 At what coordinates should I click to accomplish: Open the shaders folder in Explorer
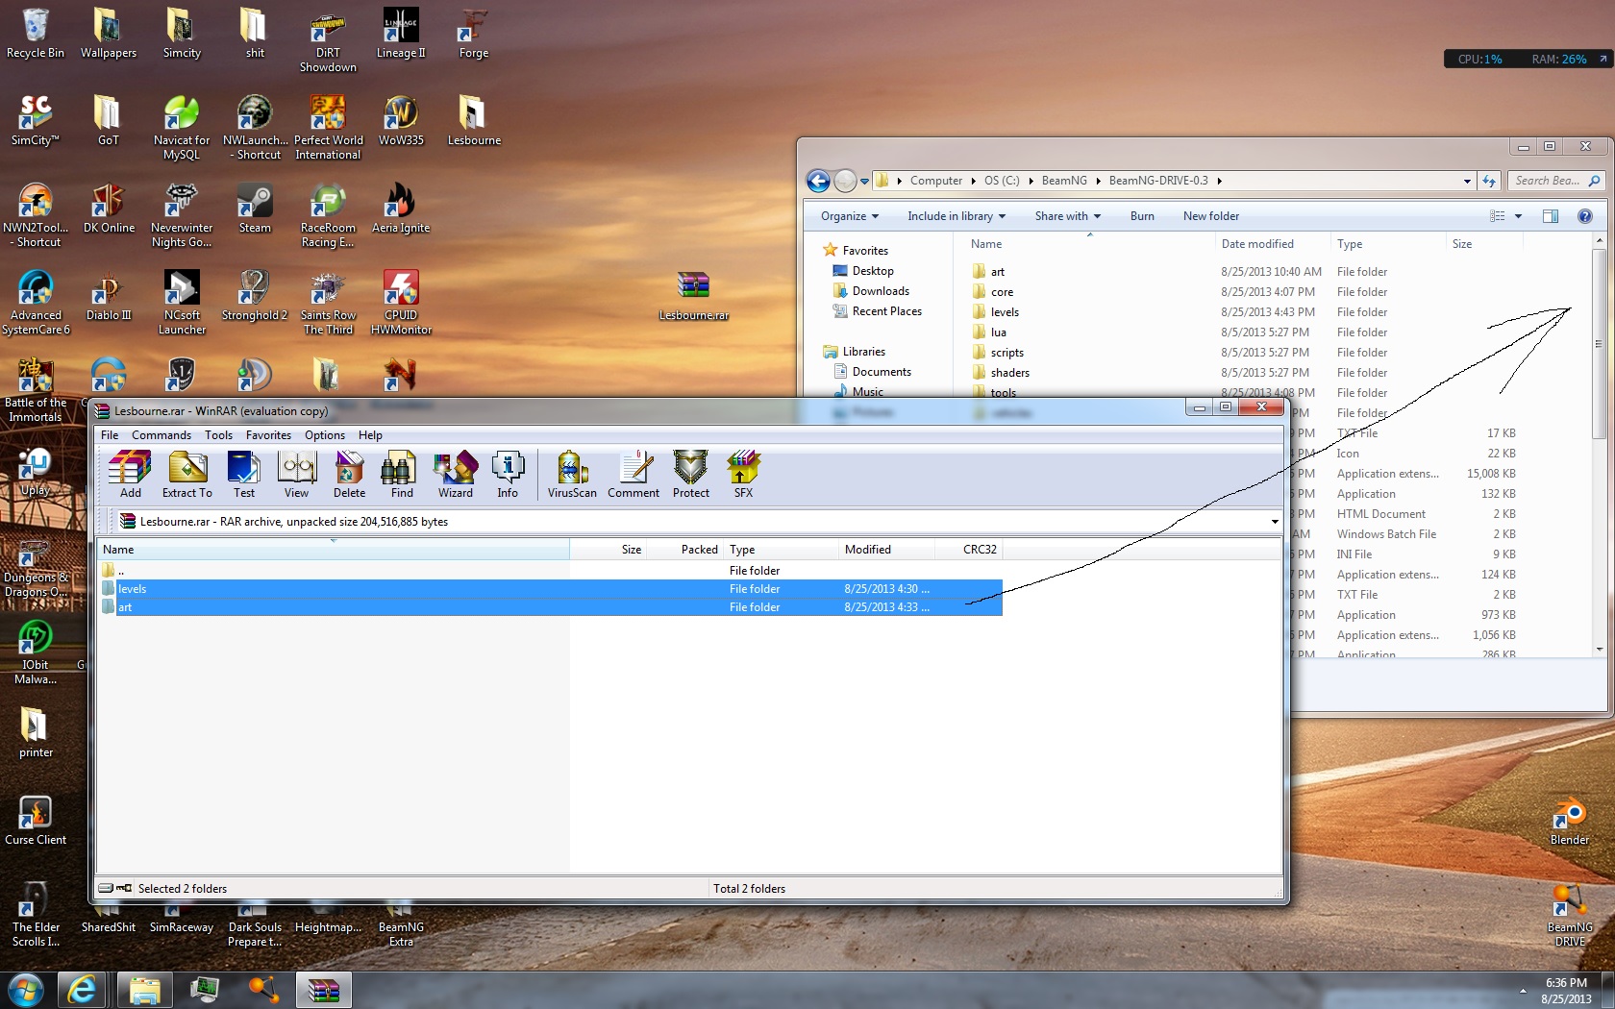pyautogui.click(x=1009, y=373)
